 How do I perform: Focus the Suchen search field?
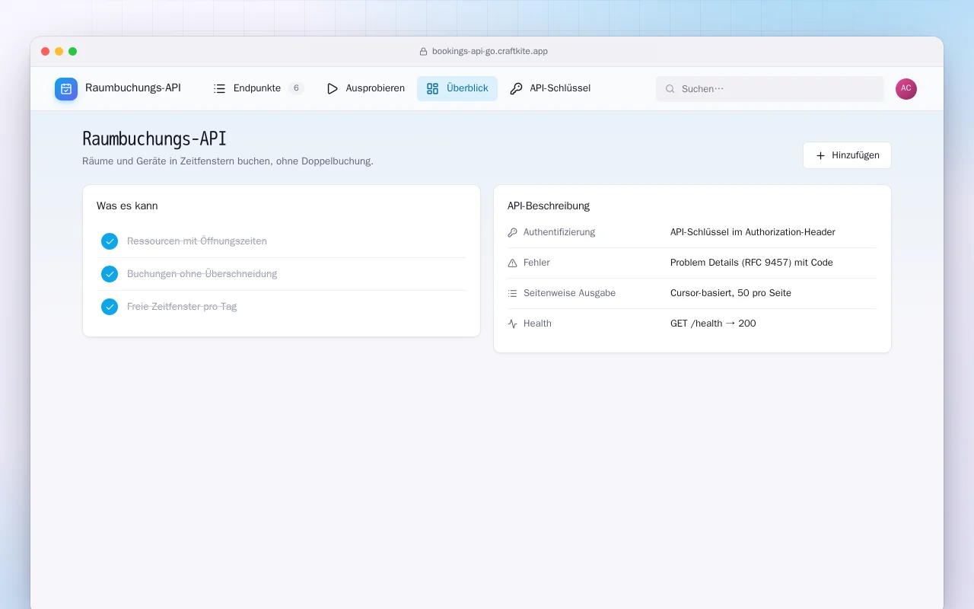point(770,89)
